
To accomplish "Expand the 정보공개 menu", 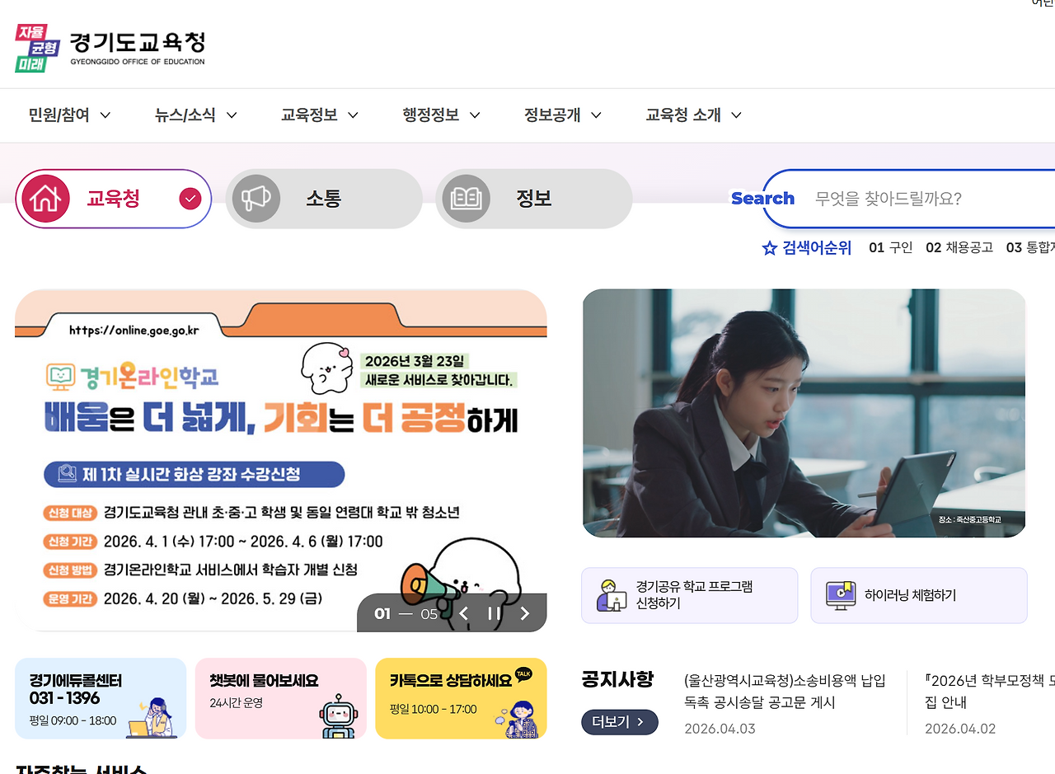I will tap(563, 115).
